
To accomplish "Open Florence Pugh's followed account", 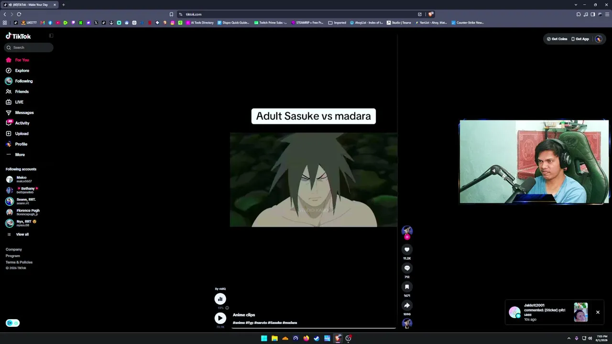I will (x=22, y=212).
